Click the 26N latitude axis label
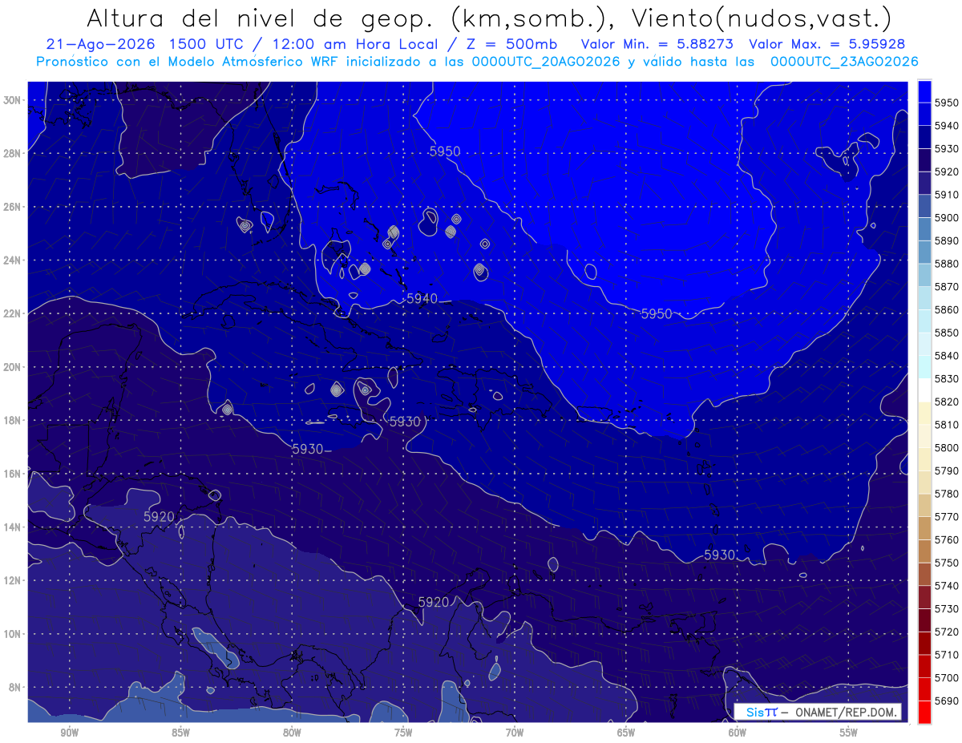The width and height of the screenshot is (962, 743). (x=13, y=207)
